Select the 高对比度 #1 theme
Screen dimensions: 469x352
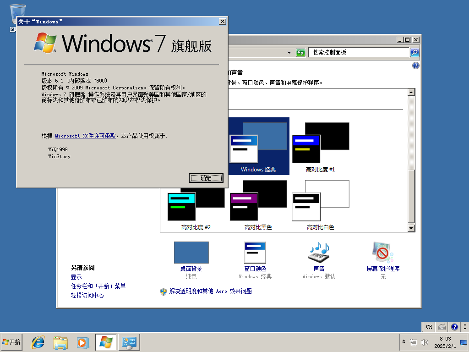pos(320,146)
